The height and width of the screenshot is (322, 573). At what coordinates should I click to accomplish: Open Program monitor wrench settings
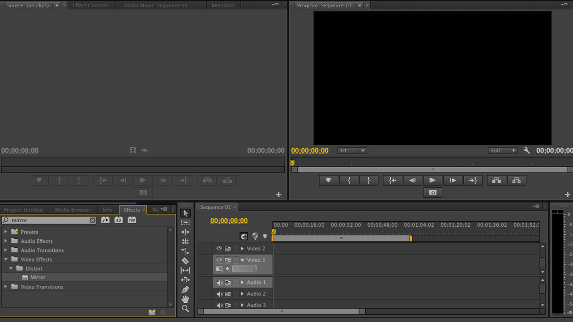tap(527, 151)
